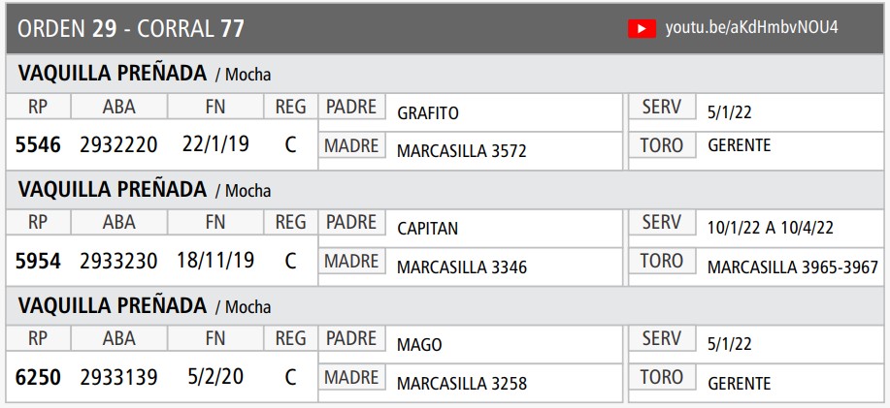
Task: Select RP number 5546
Action: [38, 145]
